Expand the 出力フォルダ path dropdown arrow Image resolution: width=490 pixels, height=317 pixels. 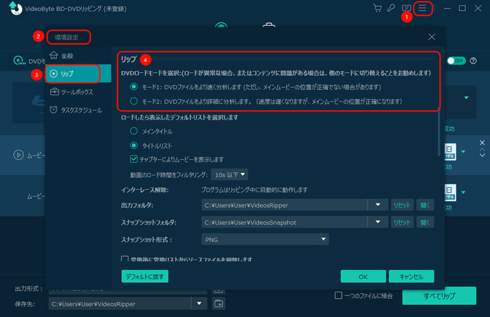(x=378, y=205)
